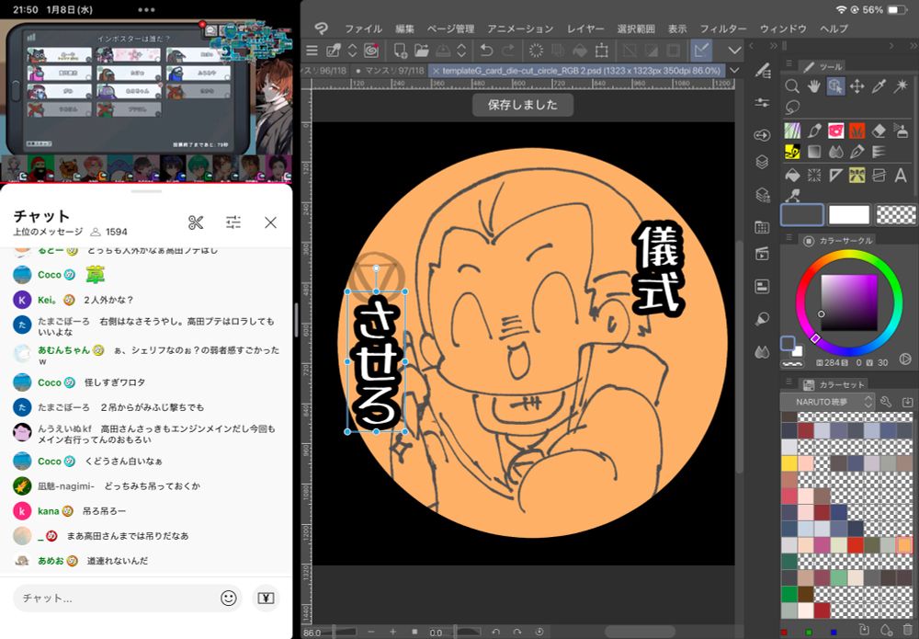
Task: Click the Clear/loading circle icon in command bar
Action: 536,51
